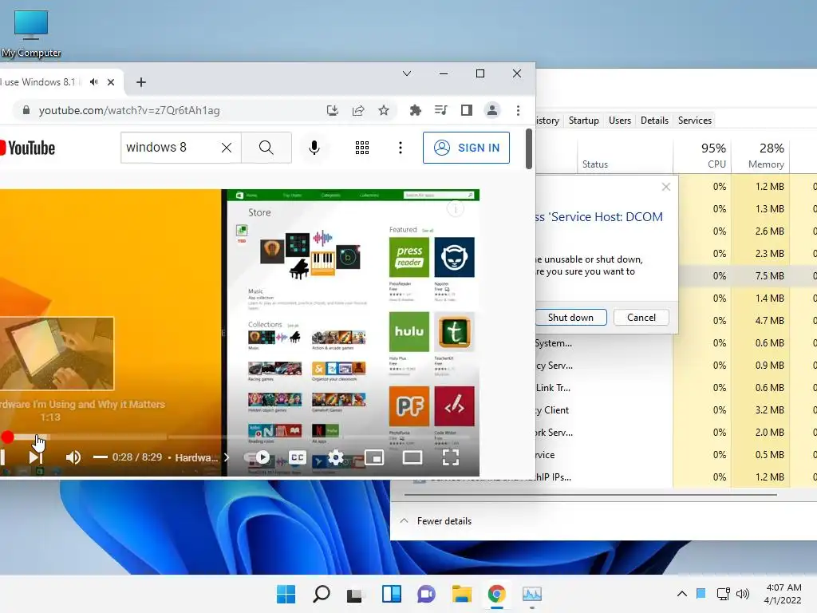The width and height of the screenshot is (817, 613).
Task: Cancel the shut down dialog
Action: [641, 318]
